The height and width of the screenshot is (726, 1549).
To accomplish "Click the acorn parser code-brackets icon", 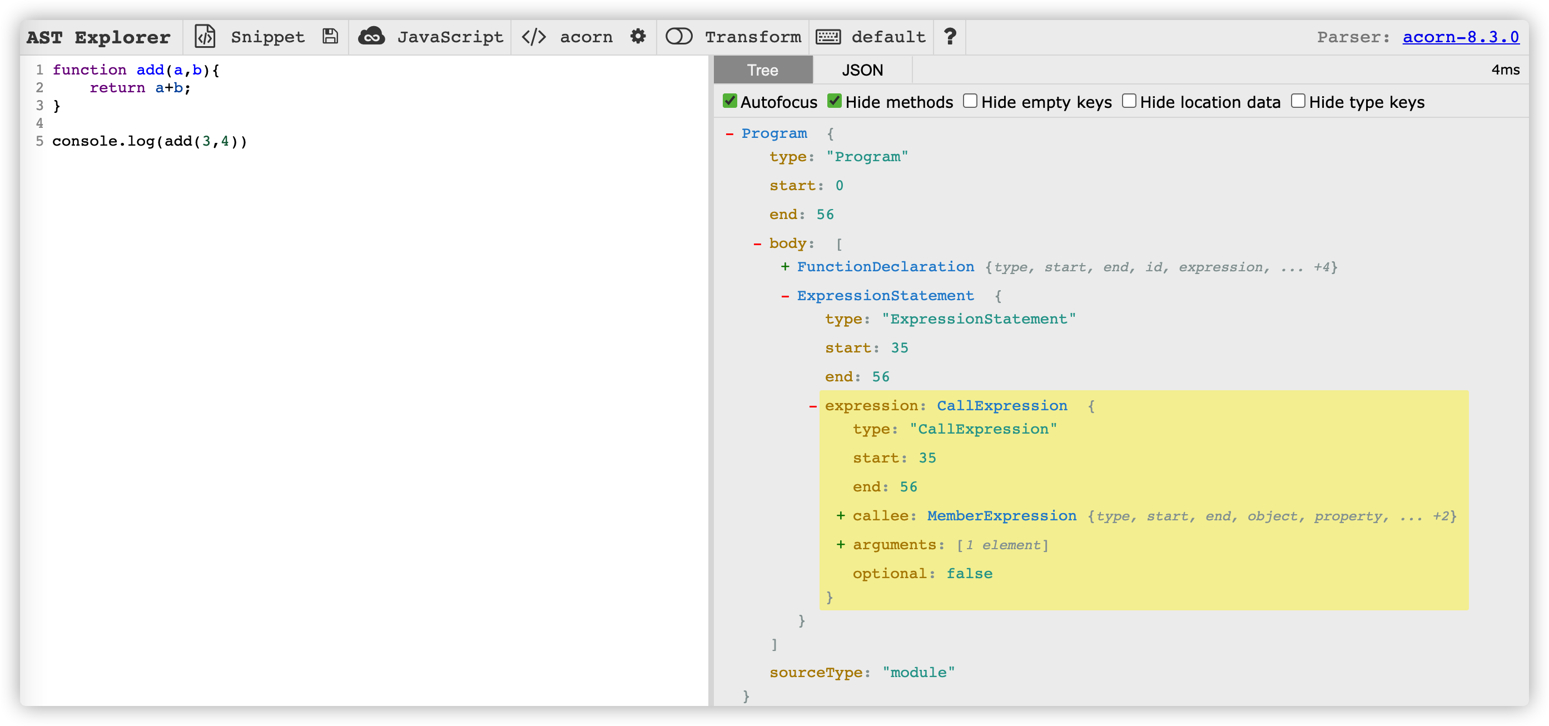I will pyautogui.click(x=533, y=37).
